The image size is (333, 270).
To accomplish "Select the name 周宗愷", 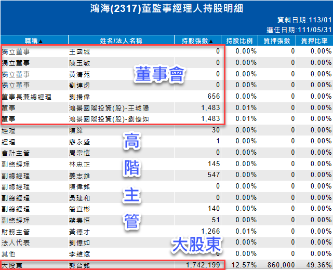I will [x=79, y=153].
